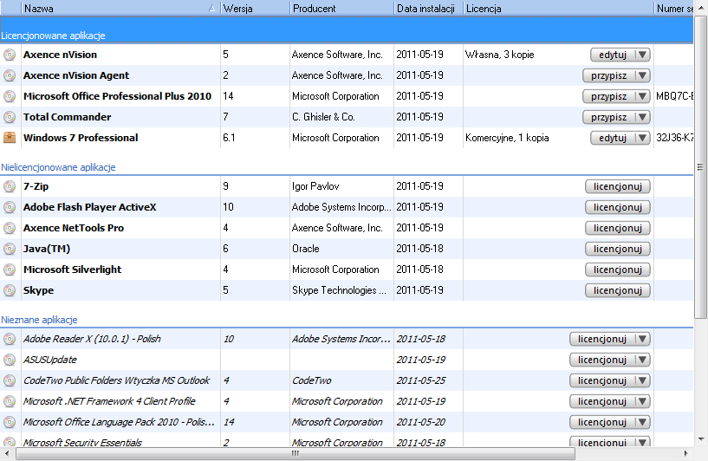This screenshot has height=461, width=708.
Task: Click the disc icon beside CodeTwo Public Folders
Action: (x=10, y=380)
